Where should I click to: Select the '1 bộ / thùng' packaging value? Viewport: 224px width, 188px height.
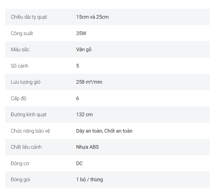[x=89, y=180]
